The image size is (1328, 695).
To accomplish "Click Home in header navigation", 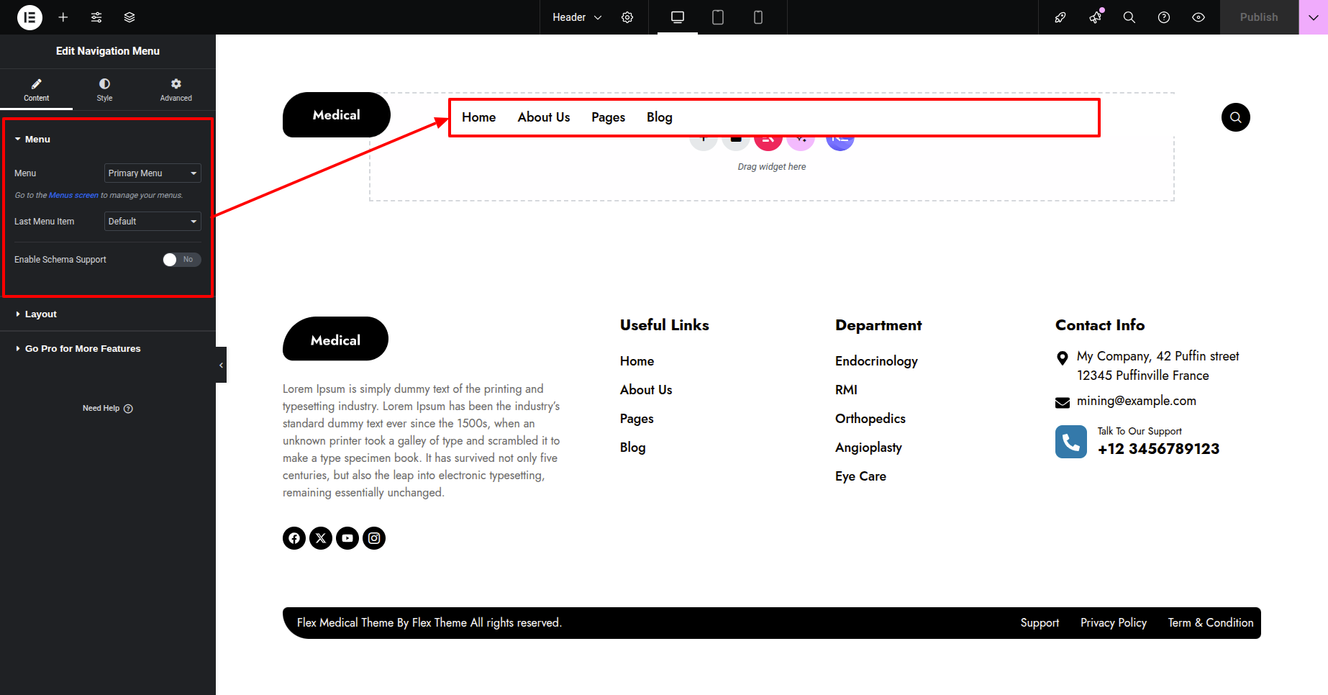I will 479,117.
